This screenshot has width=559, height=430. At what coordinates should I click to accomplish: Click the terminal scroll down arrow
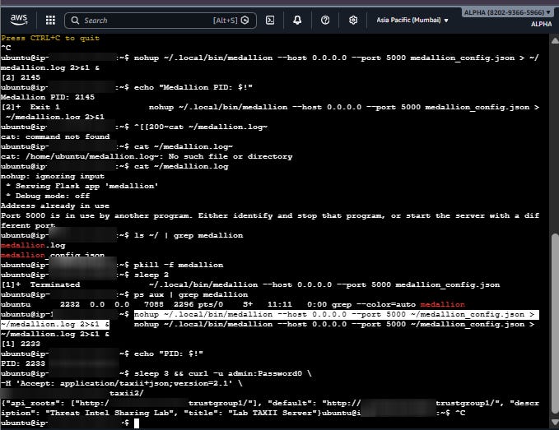click(555, 422)
